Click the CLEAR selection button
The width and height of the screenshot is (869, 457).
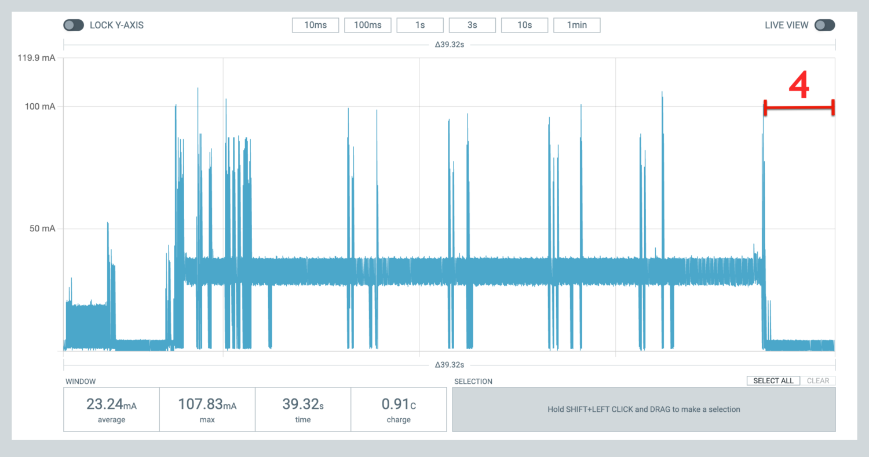[x=818, y=380]
